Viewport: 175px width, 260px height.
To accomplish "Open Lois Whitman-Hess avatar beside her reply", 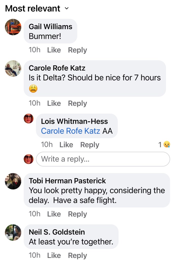I will pos(29,118).
